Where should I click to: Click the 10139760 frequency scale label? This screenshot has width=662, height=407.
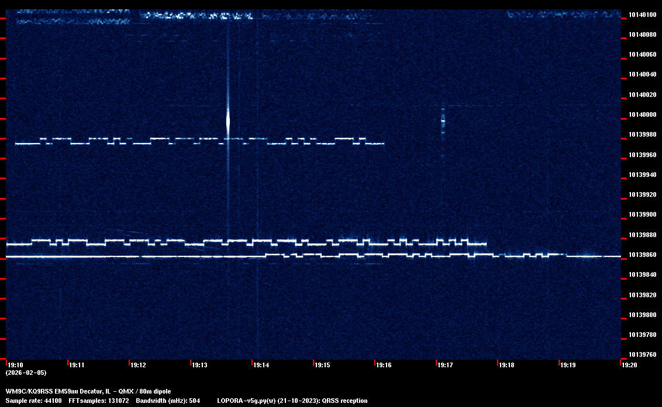click(x=642, y=355)
